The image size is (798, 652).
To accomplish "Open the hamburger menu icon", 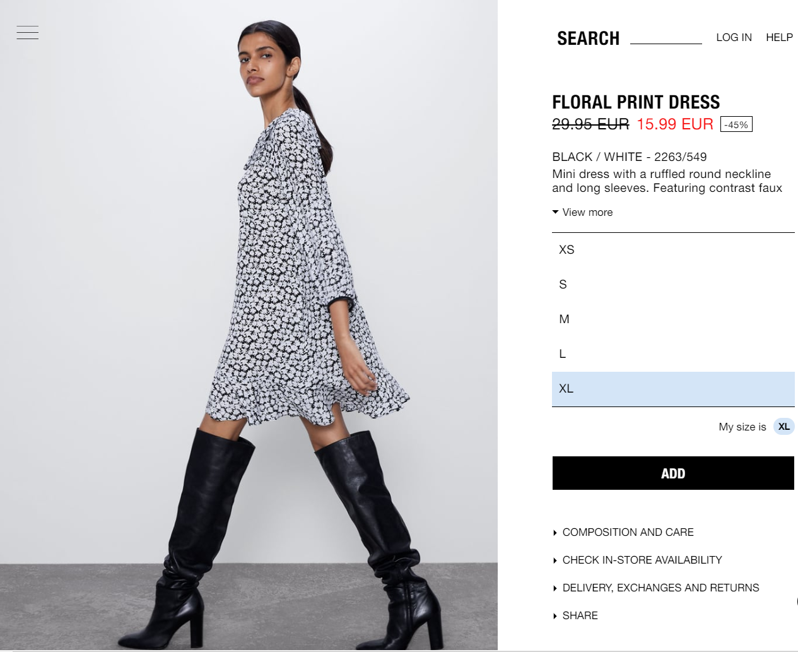I will click(x=28, y=32).
